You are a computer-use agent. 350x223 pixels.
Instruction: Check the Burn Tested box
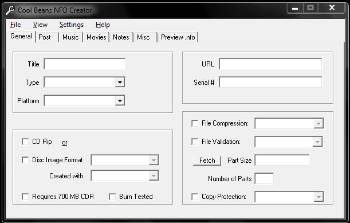[x=112, y=197]
